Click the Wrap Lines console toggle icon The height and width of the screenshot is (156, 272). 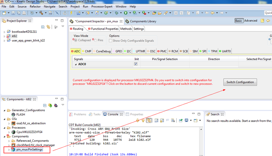pyautogui.click(x=167, y=120)
